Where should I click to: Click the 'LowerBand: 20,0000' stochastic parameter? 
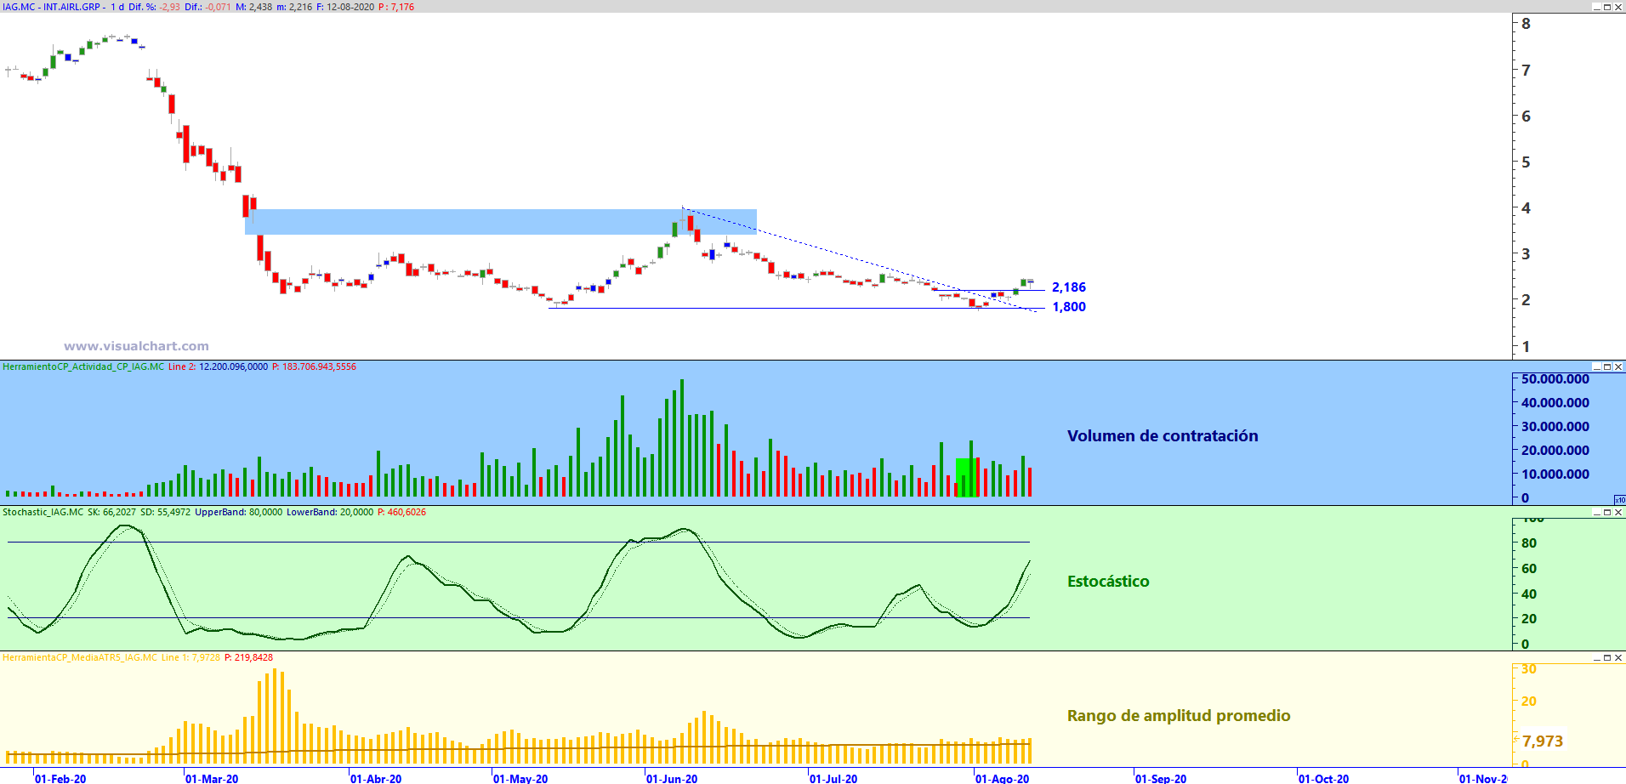330,512
